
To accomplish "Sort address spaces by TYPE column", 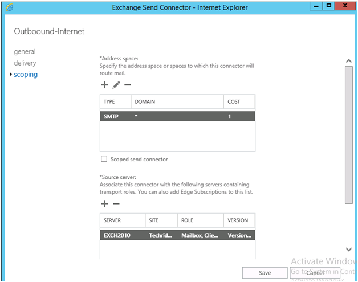I will point(115,101).
